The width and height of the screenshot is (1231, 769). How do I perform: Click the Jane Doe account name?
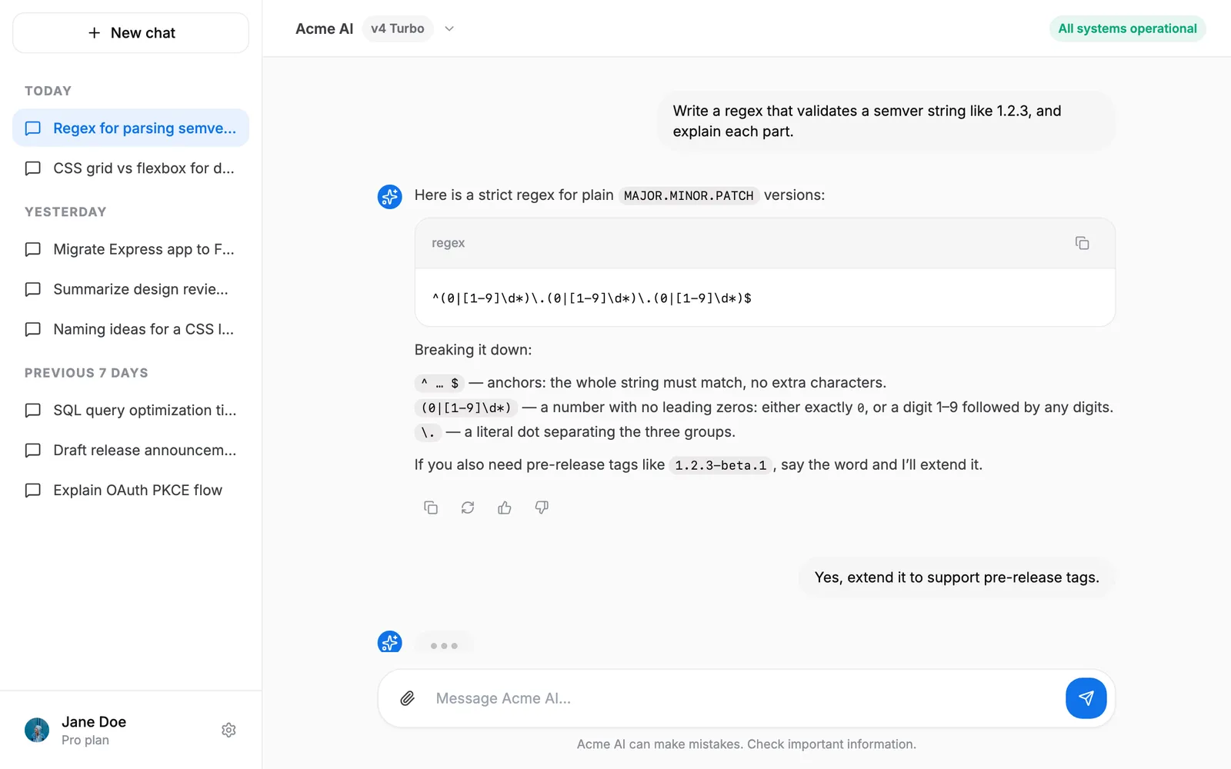pos(94,721)
